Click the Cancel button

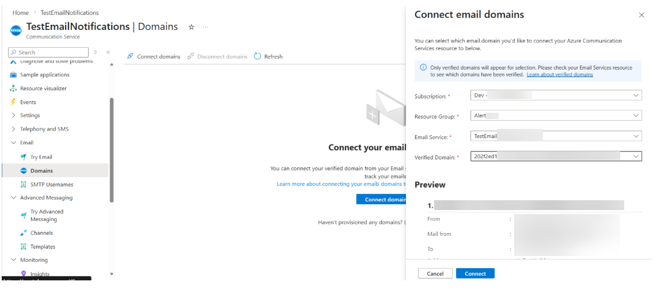[435, 273]
